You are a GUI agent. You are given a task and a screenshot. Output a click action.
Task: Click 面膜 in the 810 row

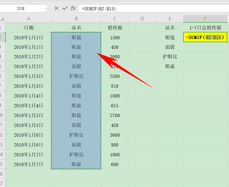click(x=76, y=86)
